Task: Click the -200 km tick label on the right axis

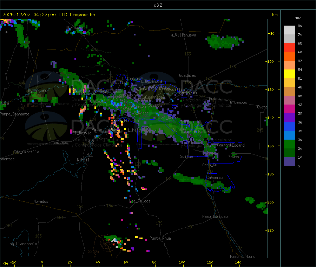Action: click(x=270, y=202)
